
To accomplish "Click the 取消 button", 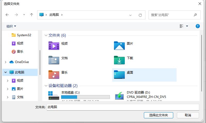I will pos(188,115).
